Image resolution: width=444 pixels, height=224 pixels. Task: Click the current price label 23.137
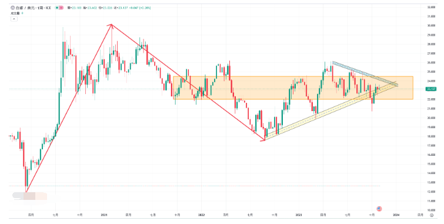click(x=431, y=89)
